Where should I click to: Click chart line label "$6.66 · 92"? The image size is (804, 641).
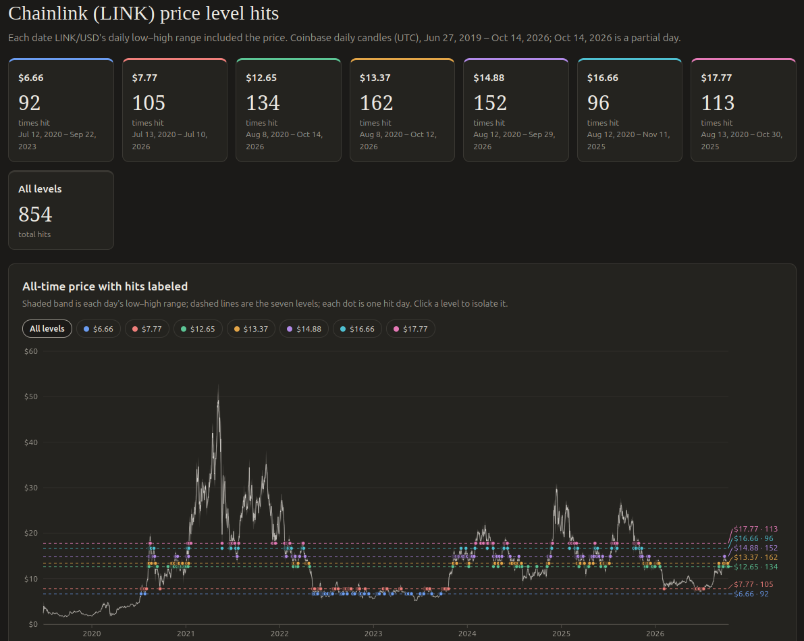pos(751,594)
